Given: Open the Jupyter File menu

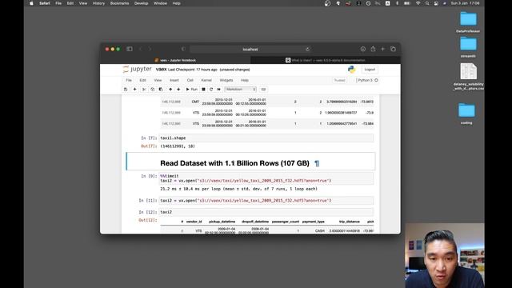Looking at the screenshot, I should (x=129, y=80).
